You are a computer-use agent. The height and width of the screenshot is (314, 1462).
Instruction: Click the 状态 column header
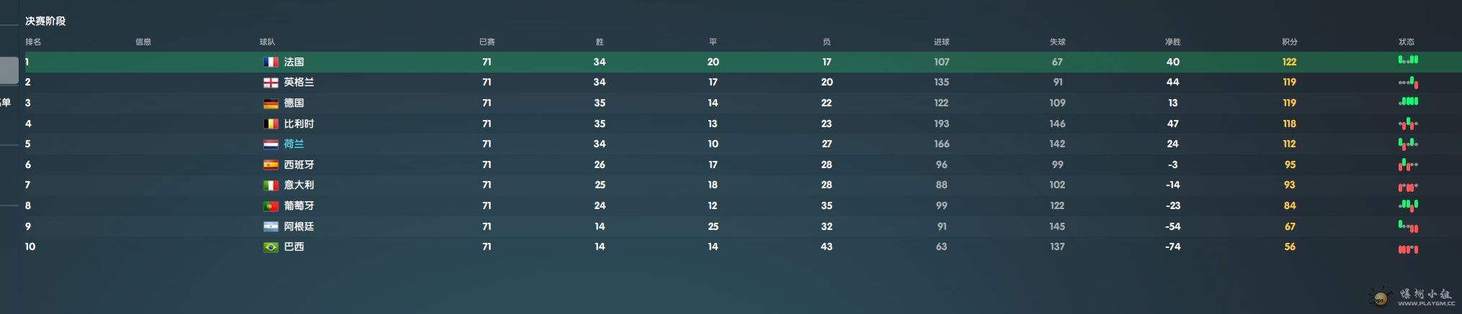(x=1407, y=42)
